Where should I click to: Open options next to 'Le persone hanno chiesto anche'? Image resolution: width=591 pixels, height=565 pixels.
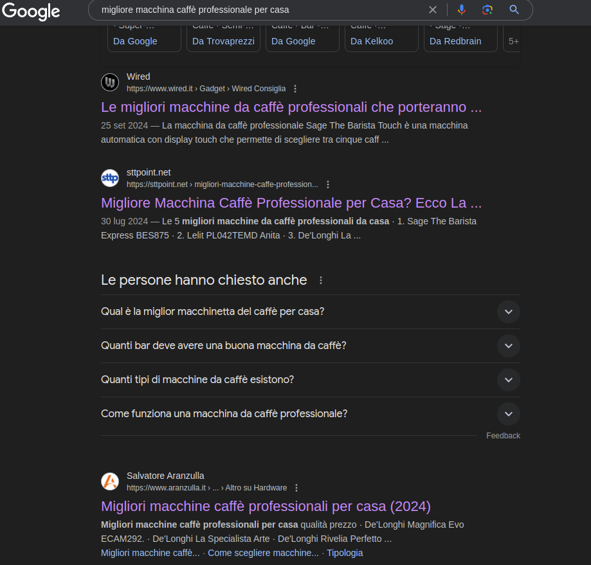[x=321, y=280]
